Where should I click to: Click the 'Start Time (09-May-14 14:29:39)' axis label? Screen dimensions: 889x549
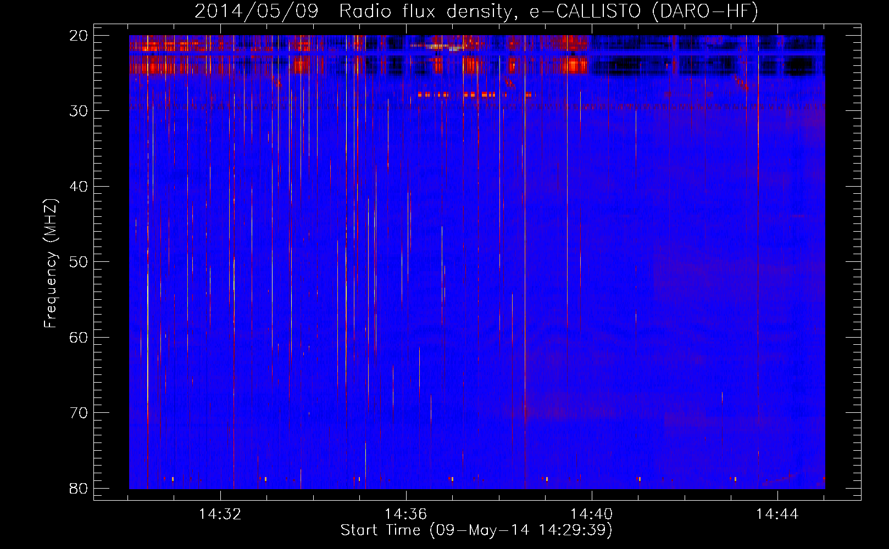coord(476,530)
